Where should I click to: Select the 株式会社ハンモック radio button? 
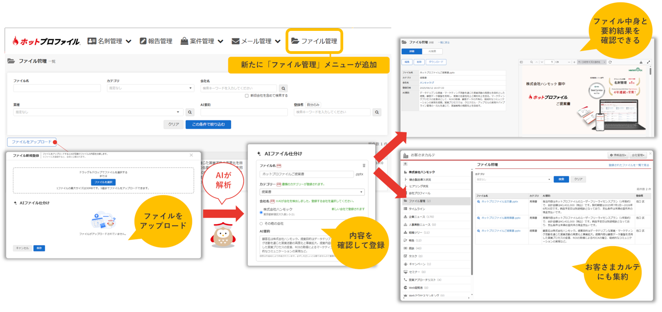coord(261,212)
